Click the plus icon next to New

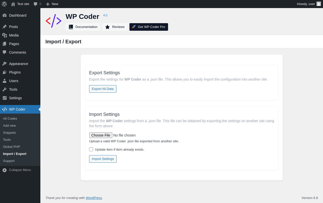[x=48, y=4]
